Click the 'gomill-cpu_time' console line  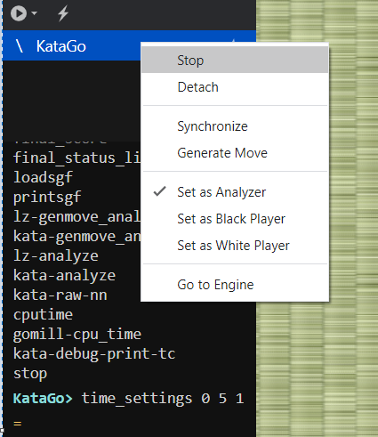click(x=77, y=334)
